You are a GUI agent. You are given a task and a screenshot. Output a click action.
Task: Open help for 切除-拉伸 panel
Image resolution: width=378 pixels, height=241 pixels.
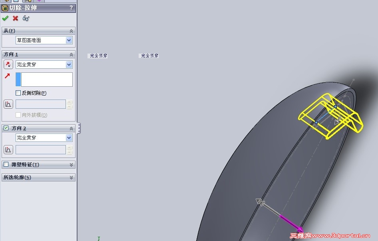point(71,8)
